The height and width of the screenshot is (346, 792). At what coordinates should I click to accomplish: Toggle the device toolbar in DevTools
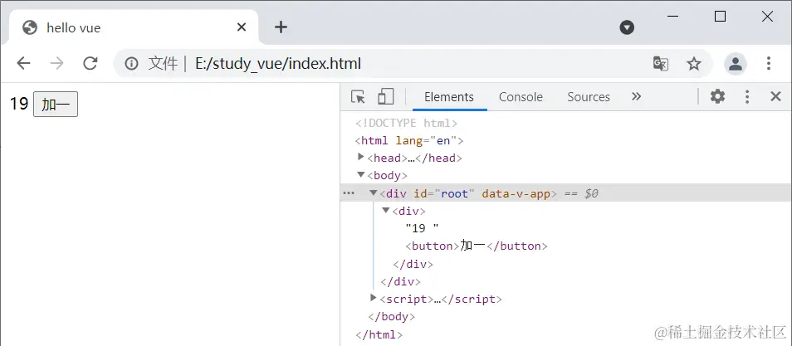(x=385, y=96)
